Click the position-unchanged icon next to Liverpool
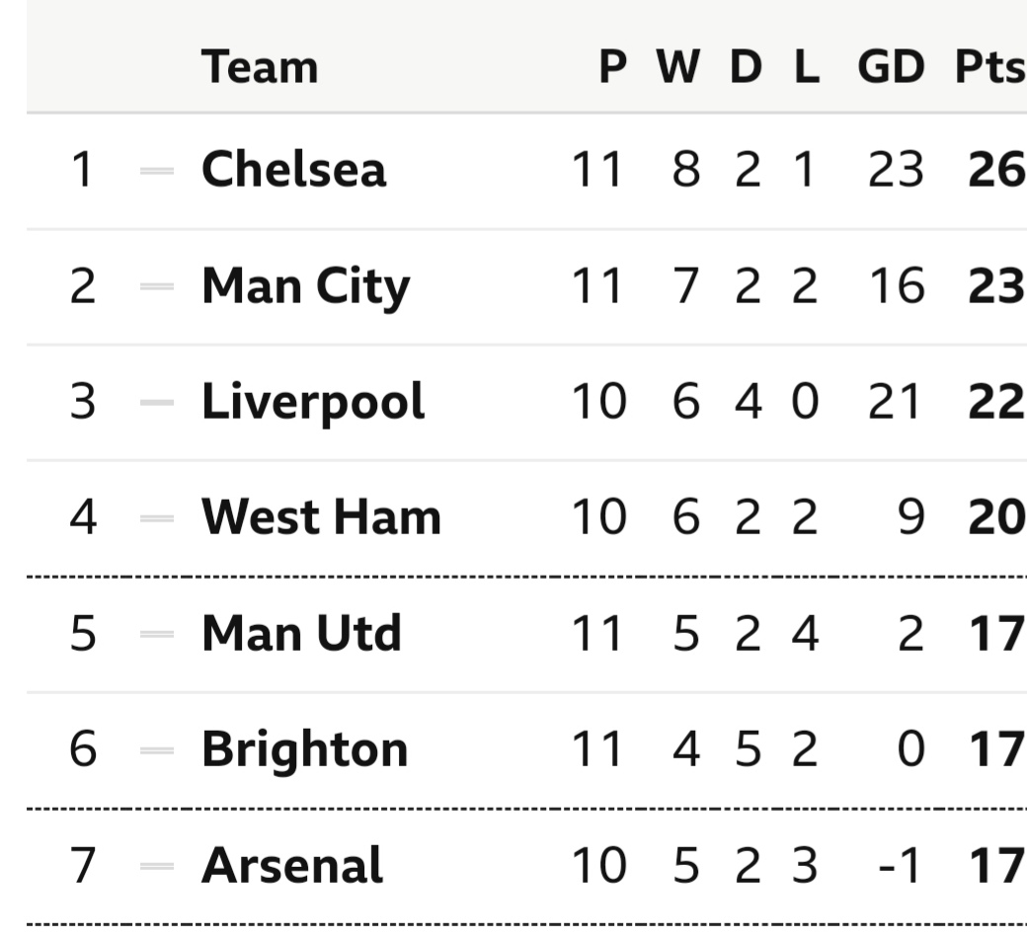The height and width of the screenshot is (938, 1027). (x=157, y=402)
